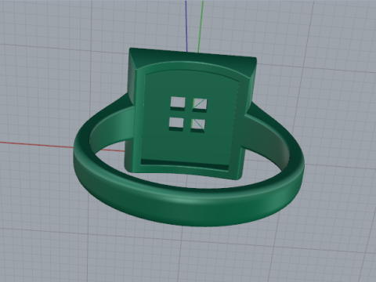
Task: Click the blue Z axis line
Action: coord(186,26)
